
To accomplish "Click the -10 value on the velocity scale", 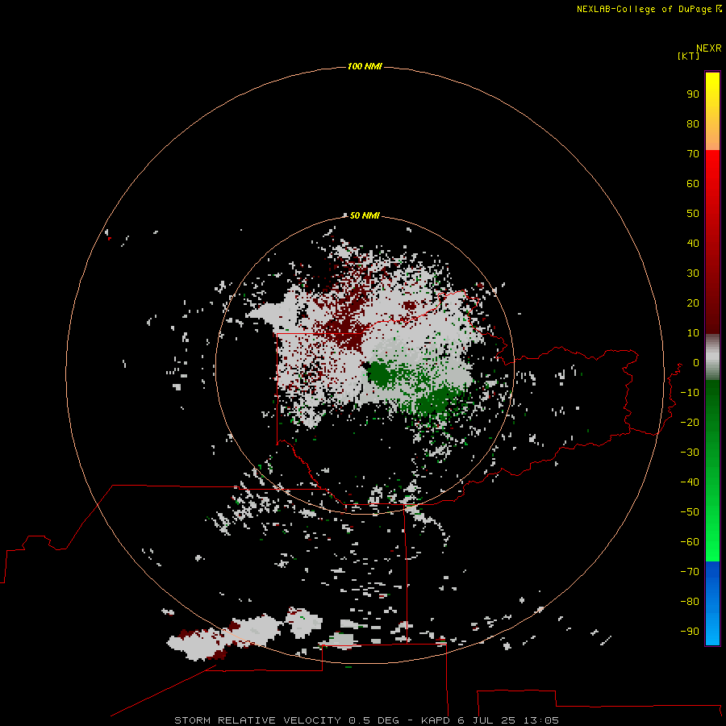I will (x=690, y=393).
